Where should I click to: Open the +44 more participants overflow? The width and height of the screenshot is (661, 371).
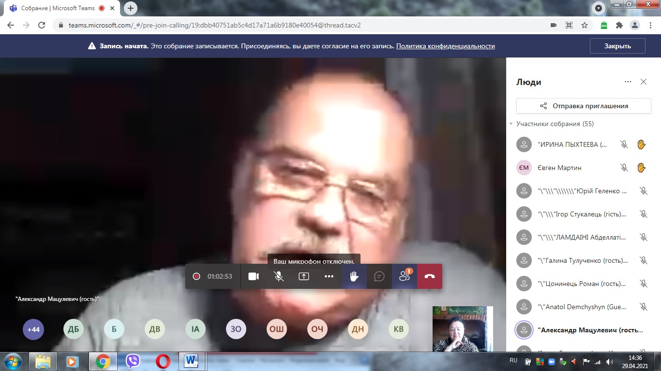(33, 330)
